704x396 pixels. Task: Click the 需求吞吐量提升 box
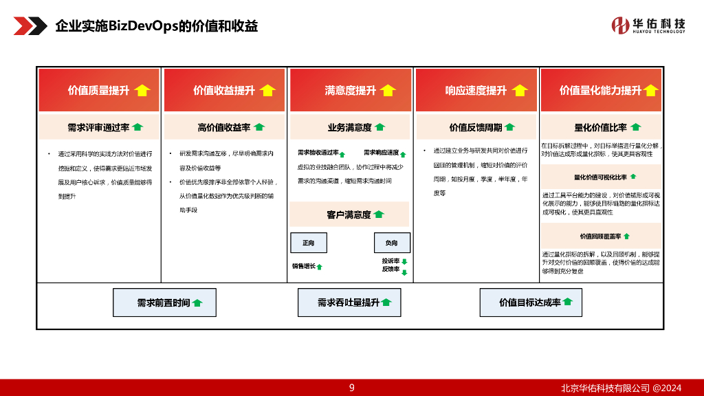(349, 302)
